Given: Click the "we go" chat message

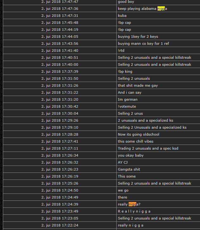Looking at the screenshot, I should [123, 190].
